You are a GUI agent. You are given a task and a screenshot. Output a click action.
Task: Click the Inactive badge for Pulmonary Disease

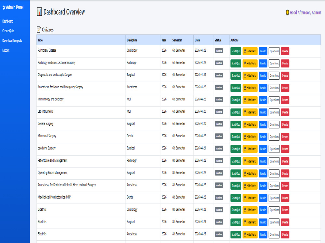(219, 51)
